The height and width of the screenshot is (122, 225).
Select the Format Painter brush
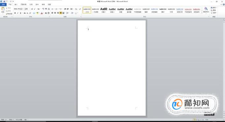[9, 14]
